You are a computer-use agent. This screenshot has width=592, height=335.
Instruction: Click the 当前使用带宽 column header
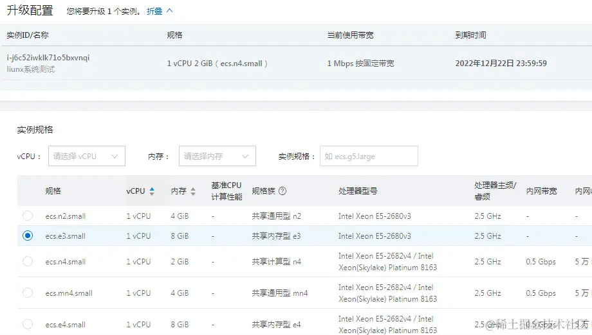point(350,35)
